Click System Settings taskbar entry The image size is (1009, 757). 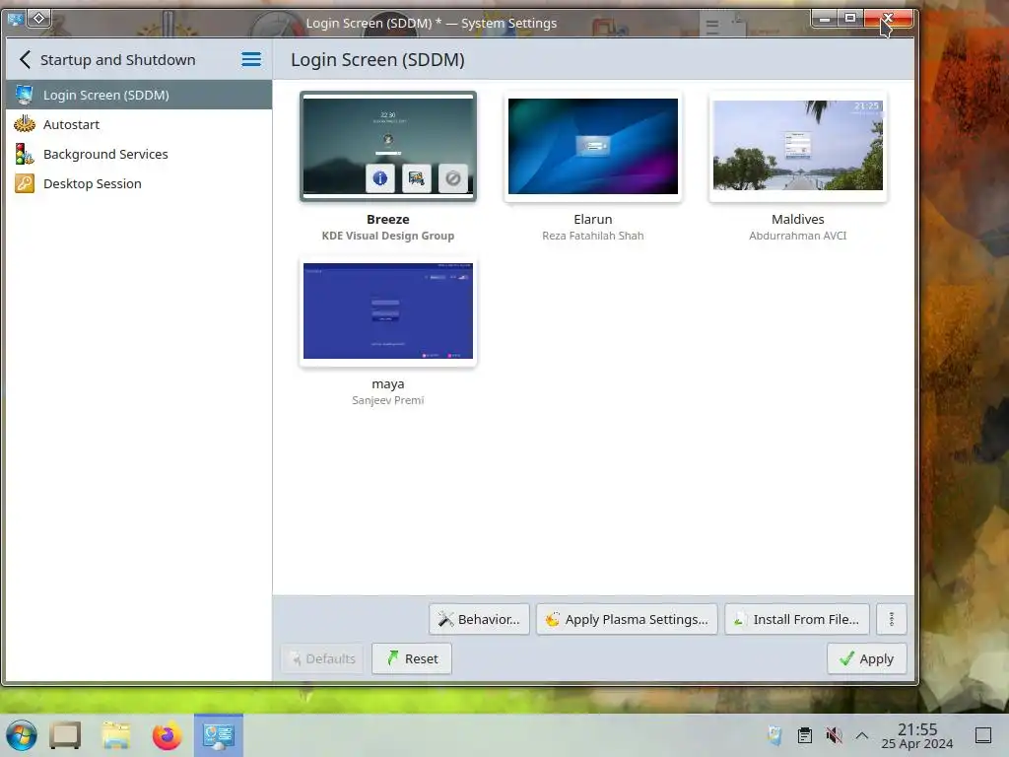pos(219,735)
